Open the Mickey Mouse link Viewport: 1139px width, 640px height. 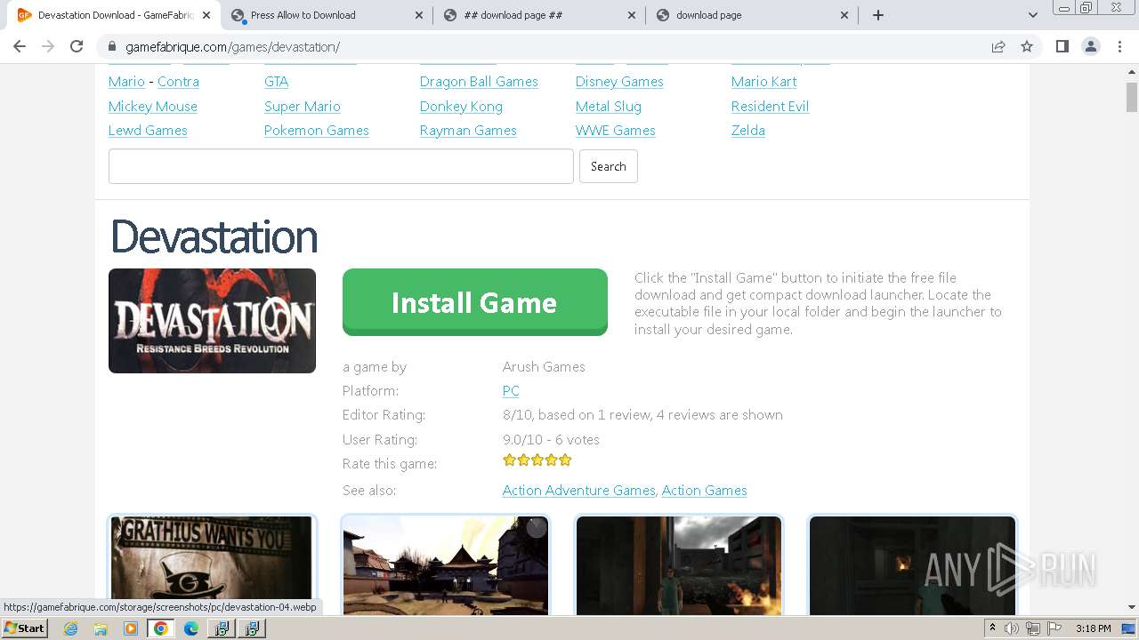tap(153, 107)
